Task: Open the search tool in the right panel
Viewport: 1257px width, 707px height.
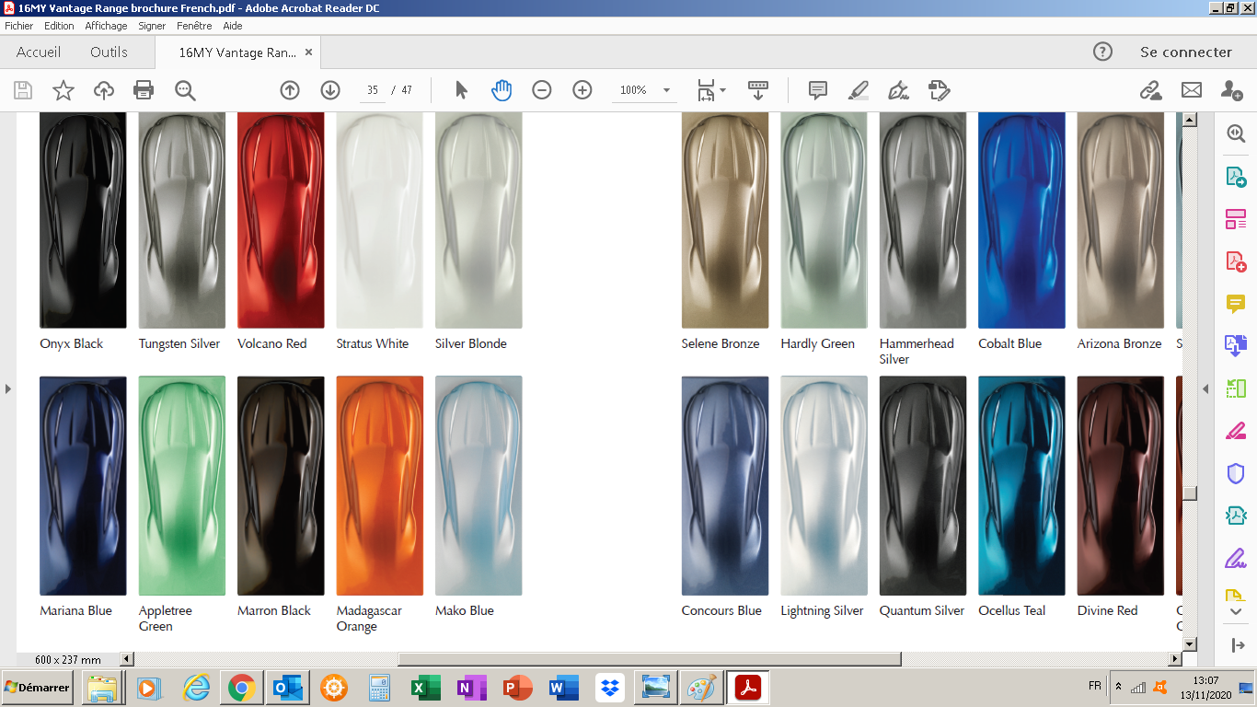Action: coord(1236,133)
